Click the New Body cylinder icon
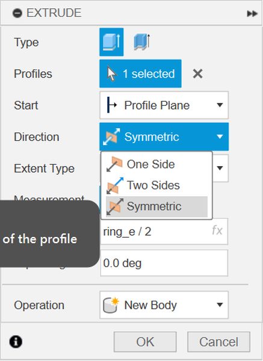The height and width of the screenshot is (361, 263). coord(111,305)
